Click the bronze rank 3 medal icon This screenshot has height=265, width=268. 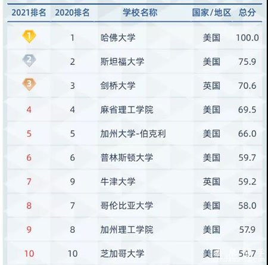29,85
